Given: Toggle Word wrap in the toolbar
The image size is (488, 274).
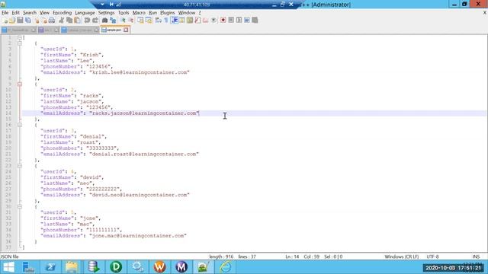Looking at the screenshot, I should pyautogui.click(x=158, y=21).
